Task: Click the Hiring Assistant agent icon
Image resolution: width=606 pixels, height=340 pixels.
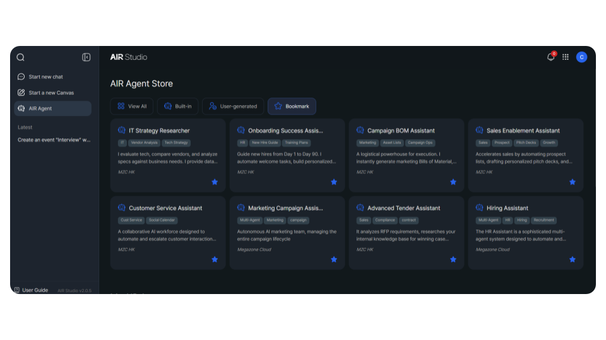Action: [x=480, y=208]
